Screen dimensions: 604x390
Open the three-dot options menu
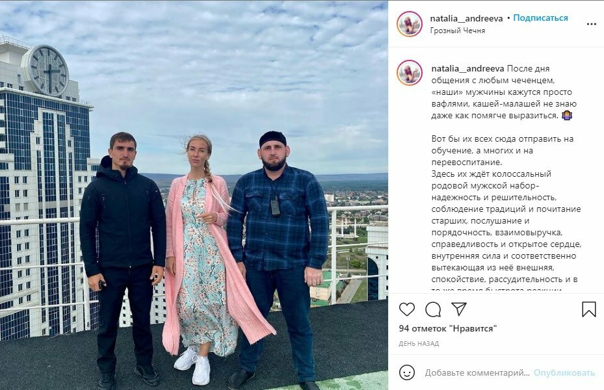pyautogui.click(x=591, y=24)
